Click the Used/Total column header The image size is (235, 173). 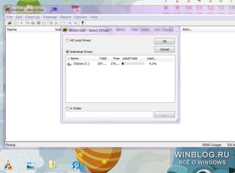point(133,59)
